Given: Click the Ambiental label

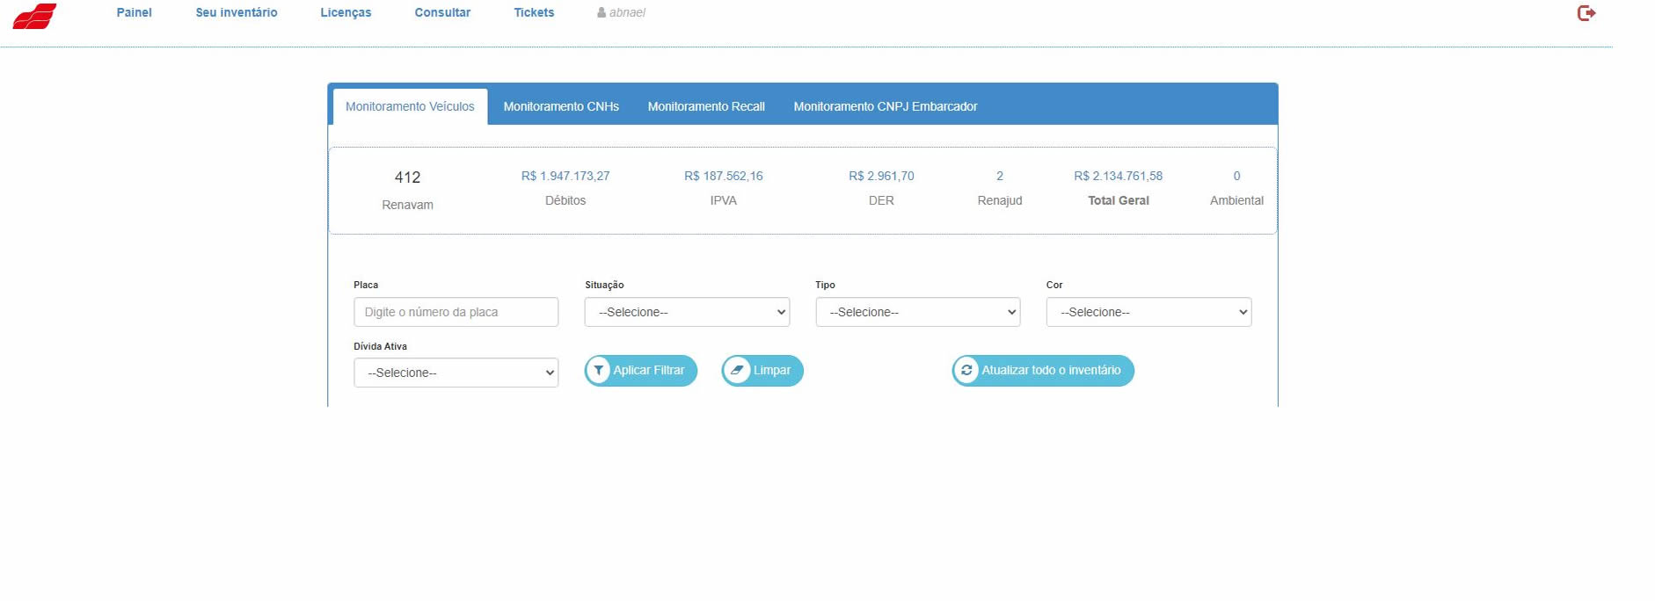Looking at the screenshot, I should click(x=1236, y=200).
